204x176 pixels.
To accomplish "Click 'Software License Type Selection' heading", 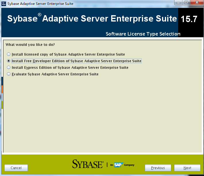I will [143, 34].
